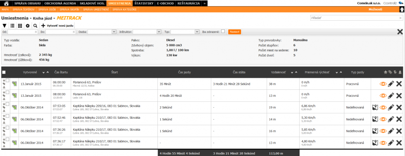Open Správa obsahu menu
Screen dimensions: 405x156
coord(28,3)
